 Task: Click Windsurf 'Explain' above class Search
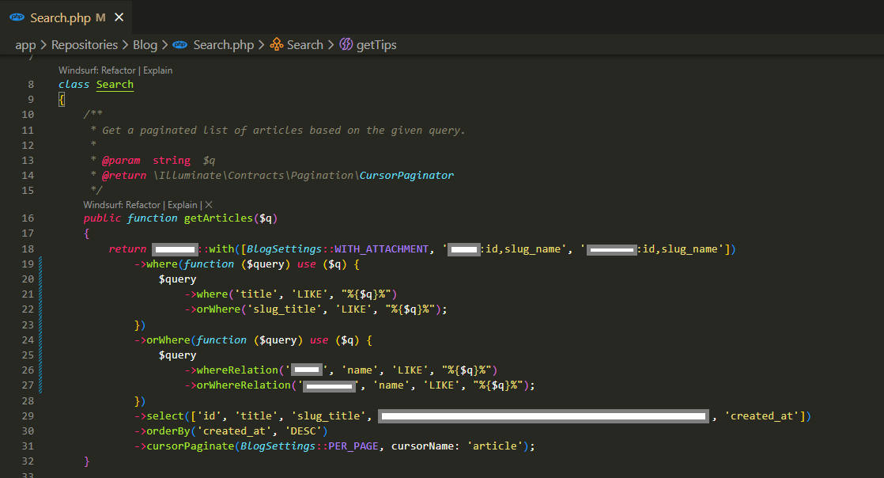158,70
